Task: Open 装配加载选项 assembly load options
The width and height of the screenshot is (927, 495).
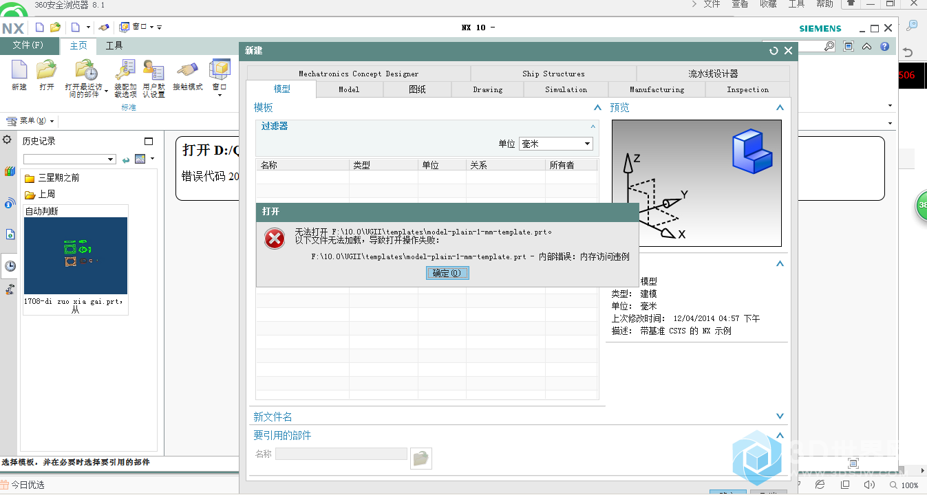Action: click(125, 70)
